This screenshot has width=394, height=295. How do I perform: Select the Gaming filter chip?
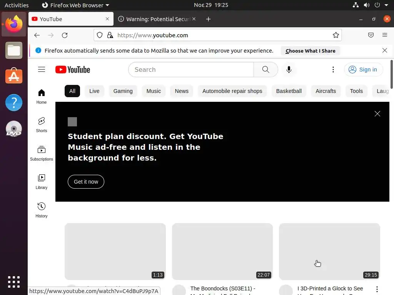123,91
